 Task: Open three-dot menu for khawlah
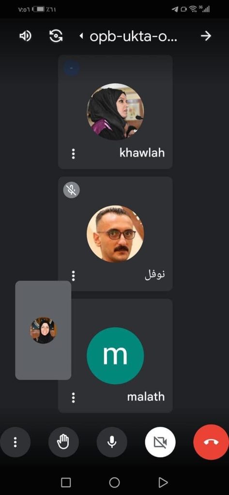click(x=74, y=154)
